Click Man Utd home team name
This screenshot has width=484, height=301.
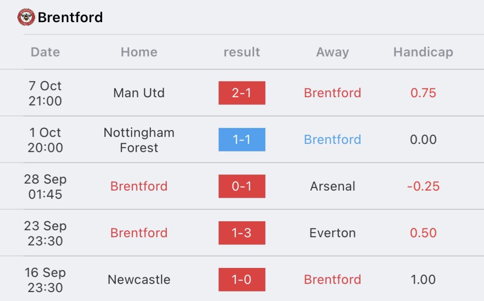[x=139, y=93]
